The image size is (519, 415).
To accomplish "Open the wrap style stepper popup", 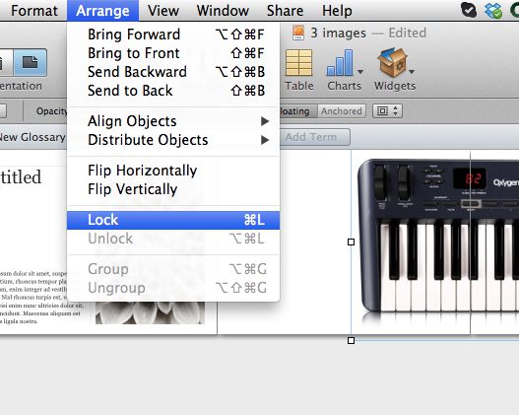I will coord(387,111).
